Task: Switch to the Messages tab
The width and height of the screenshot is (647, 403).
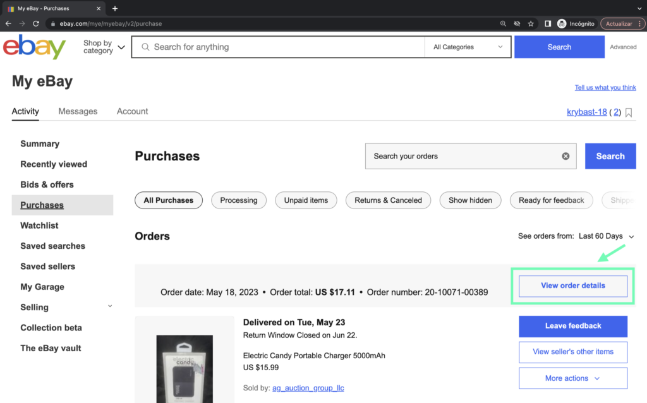Action: coord(78,111)
